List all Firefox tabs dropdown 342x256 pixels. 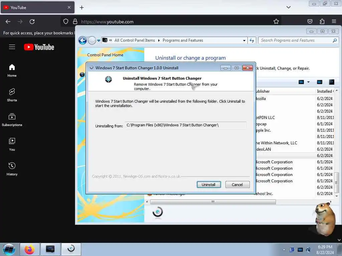288,7
